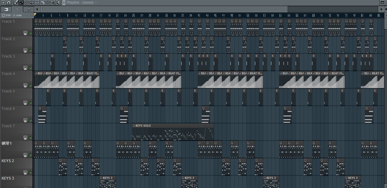Image resolution: width=387 pixels, height=188 pixels.
Task: Mute Track 1 using its green LED
Action: pos(30,33)
